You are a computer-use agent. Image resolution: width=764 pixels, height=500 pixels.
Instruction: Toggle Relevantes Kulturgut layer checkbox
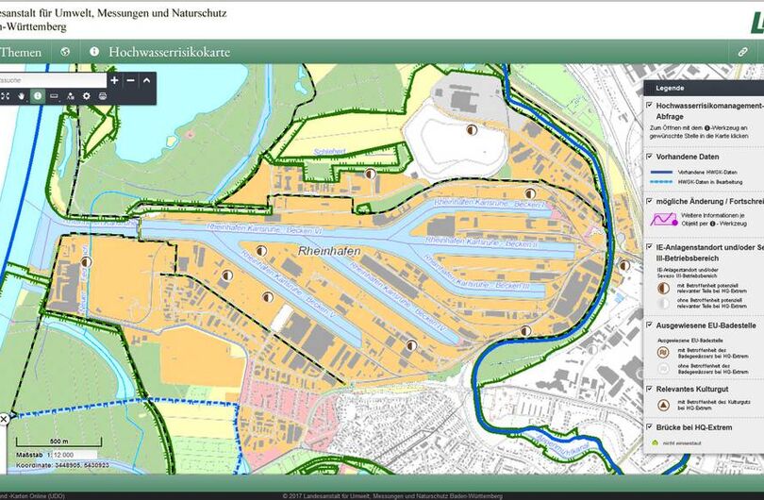click(x=649, y=387)
